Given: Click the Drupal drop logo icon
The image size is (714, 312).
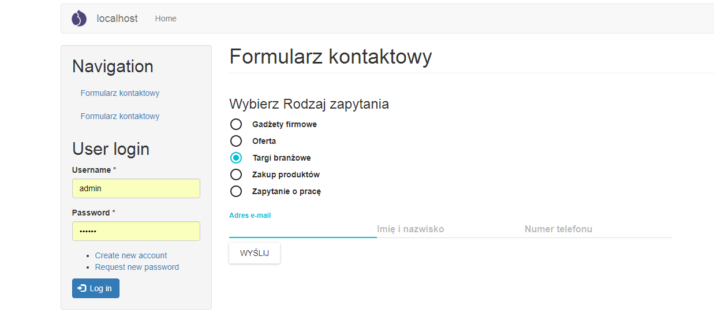Looking at the screenshot, I should 79,18.
